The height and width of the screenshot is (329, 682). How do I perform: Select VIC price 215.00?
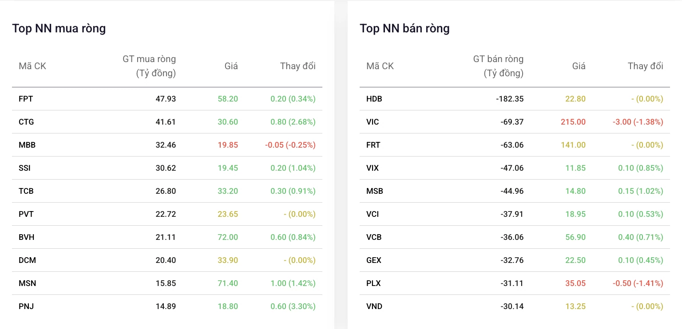pyautogui.click(x=573, y=122)
